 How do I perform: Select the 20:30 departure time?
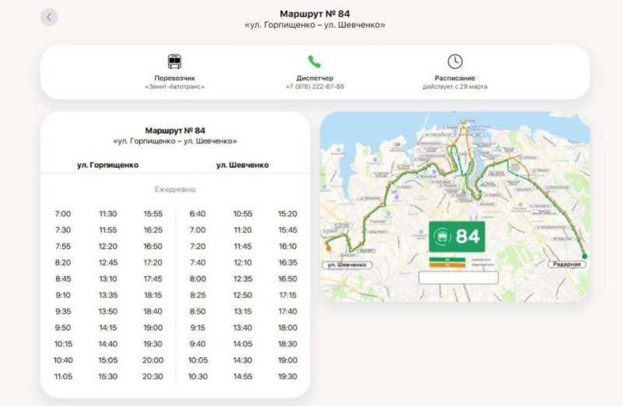(153, 376)
